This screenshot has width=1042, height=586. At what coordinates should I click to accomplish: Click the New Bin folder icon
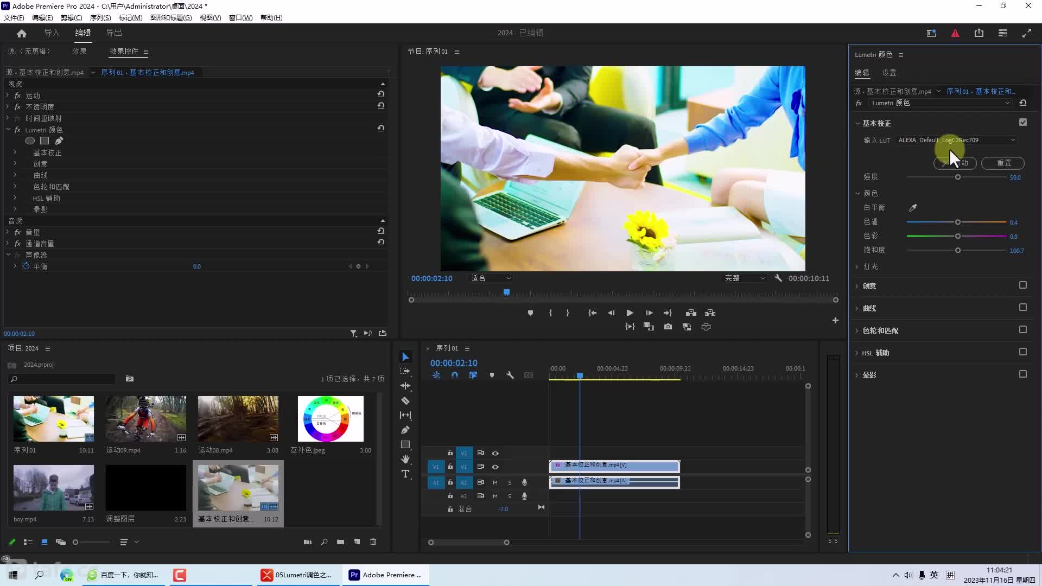click(340, 542)
